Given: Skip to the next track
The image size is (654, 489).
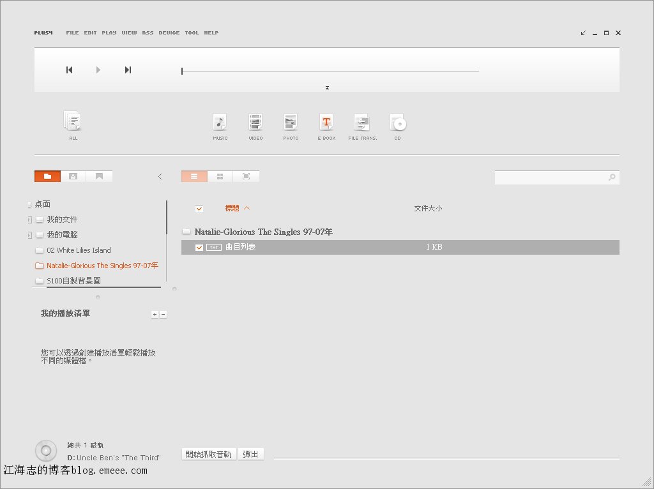Looking at the screenshot, I should point(128,70).
